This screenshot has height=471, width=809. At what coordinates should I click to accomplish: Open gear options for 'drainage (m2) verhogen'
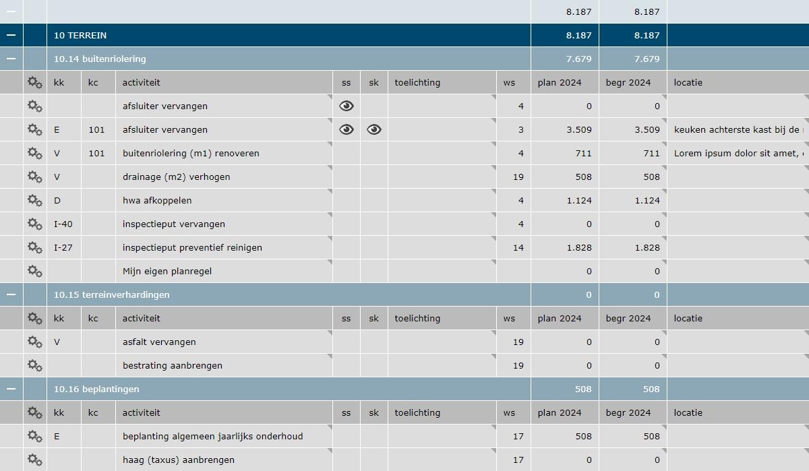(x=34, y=177)
